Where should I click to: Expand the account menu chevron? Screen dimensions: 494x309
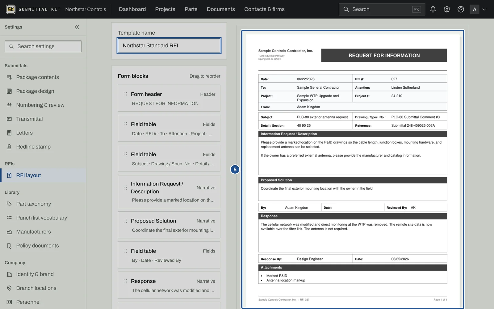pyautogui.click(x=484, y=9)
